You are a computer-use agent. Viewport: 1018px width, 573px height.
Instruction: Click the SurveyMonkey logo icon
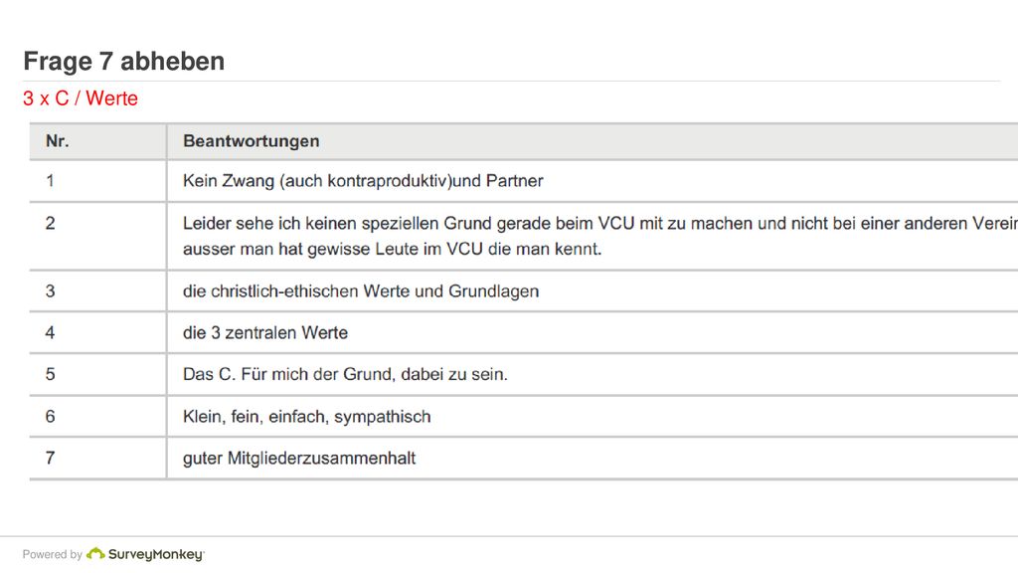click(95, 553)
